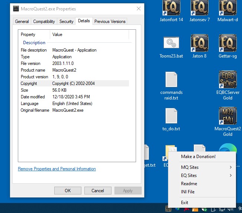Select the Product name MacroQuest2 row
This screenshot has width=242, height=213.
(x=75, y=70)
